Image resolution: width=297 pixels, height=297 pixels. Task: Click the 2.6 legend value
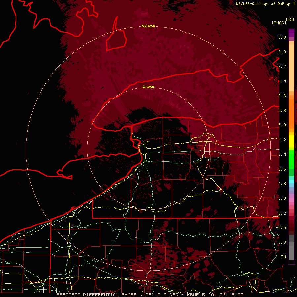282,169
